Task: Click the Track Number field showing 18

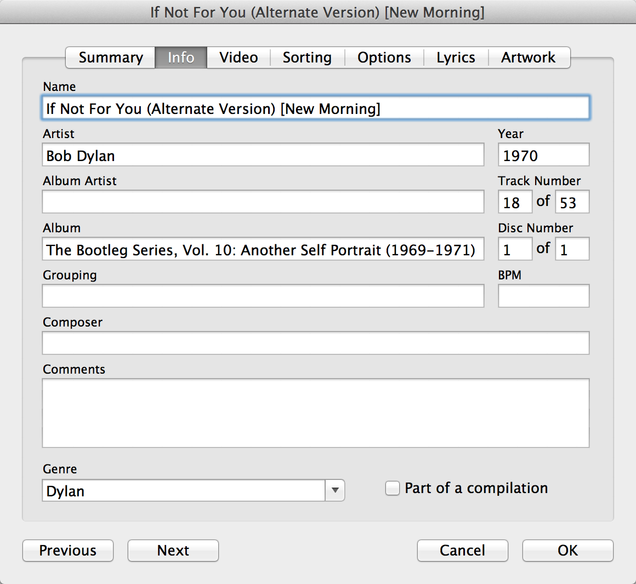Action: [x=515, y=202]
